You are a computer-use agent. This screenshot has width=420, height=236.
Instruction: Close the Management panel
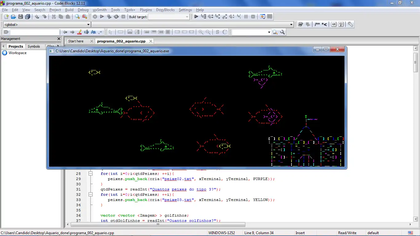coord(59,39)
